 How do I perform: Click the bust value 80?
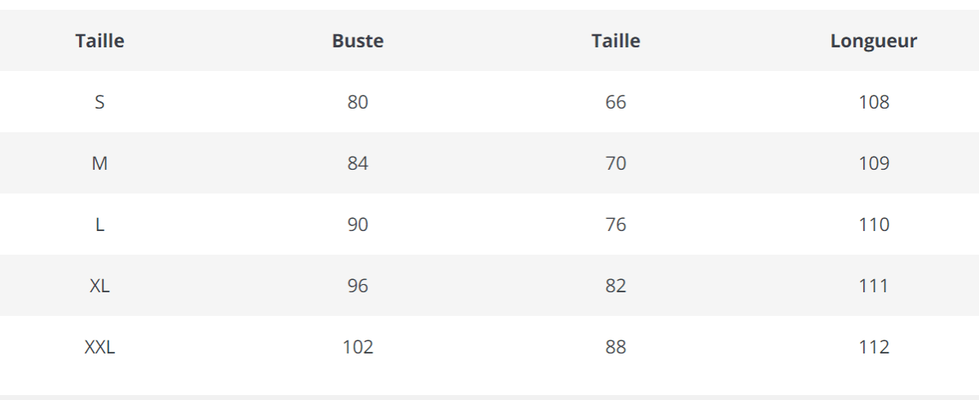click(357, 102)
